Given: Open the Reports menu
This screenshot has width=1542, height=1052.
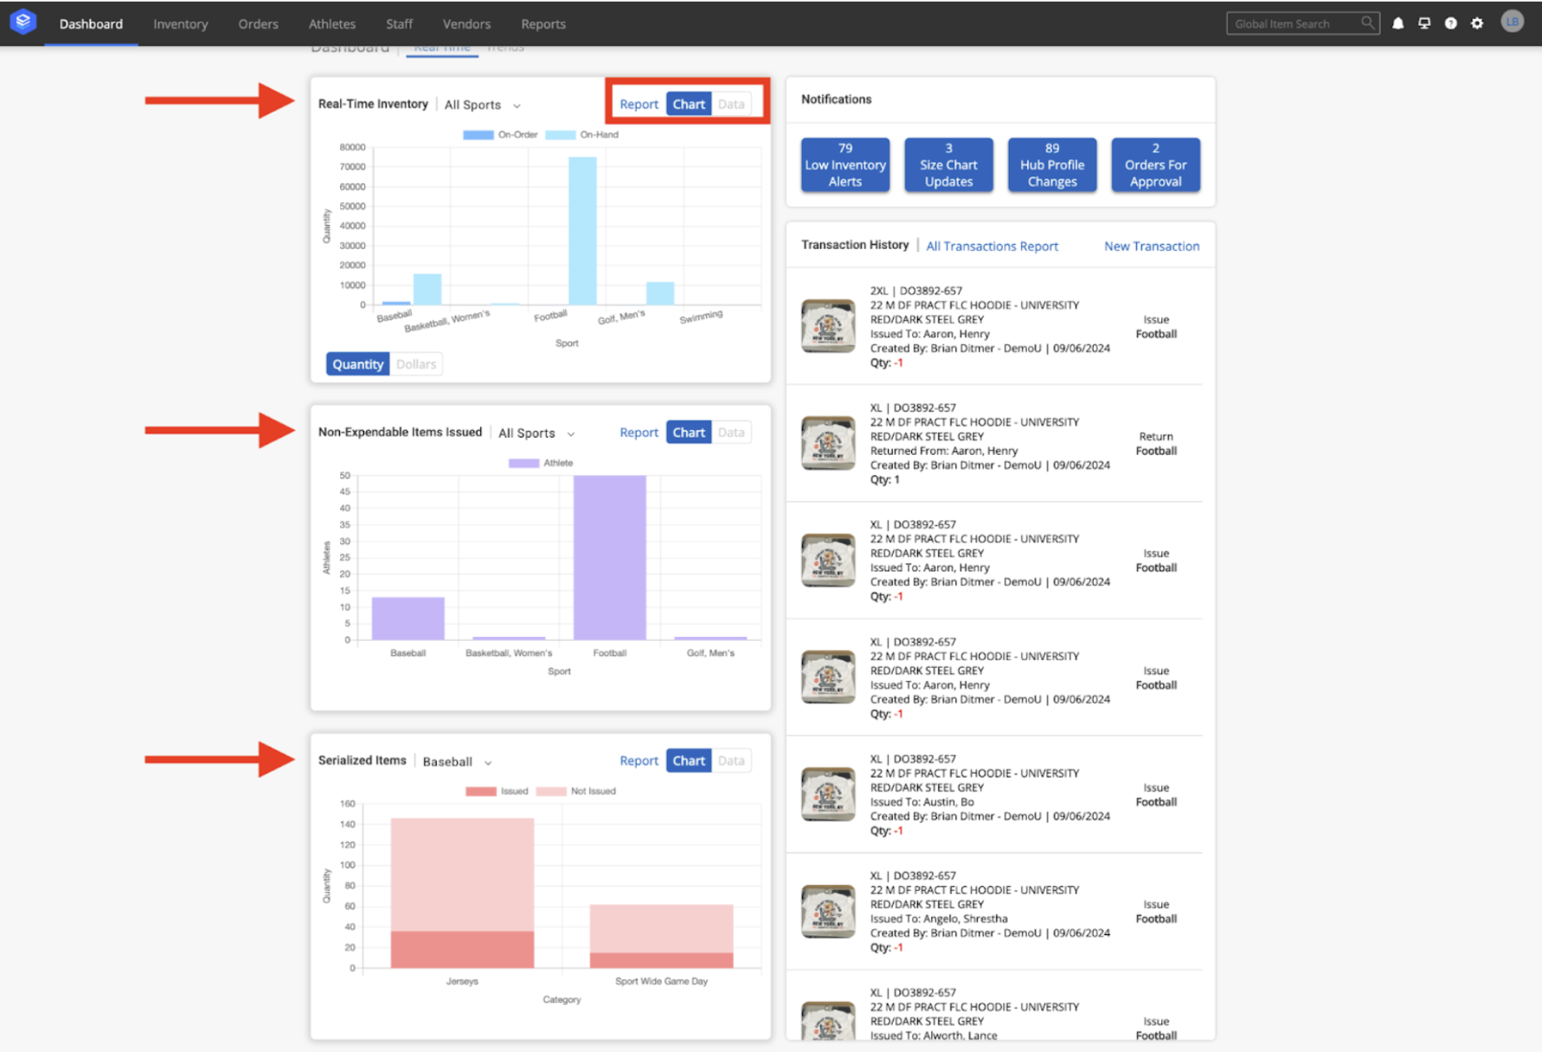Looking at the screenshot, I should [x=543, y=24].
